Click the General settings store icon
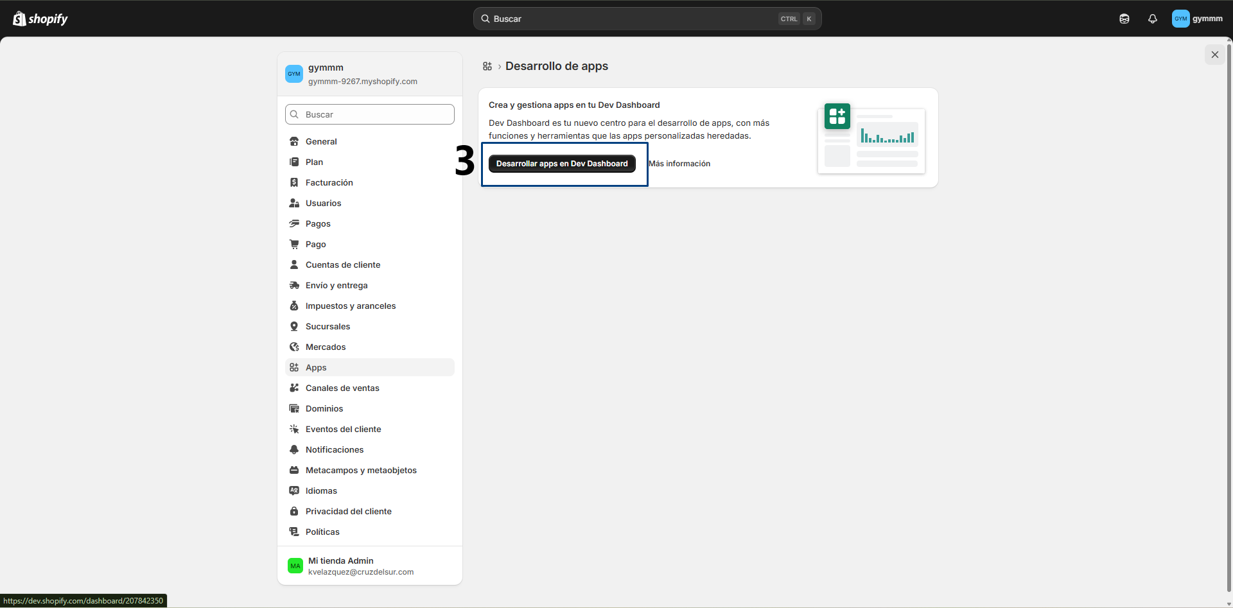Viewport: 1233px width, 608px height. (x=294, y=141)
